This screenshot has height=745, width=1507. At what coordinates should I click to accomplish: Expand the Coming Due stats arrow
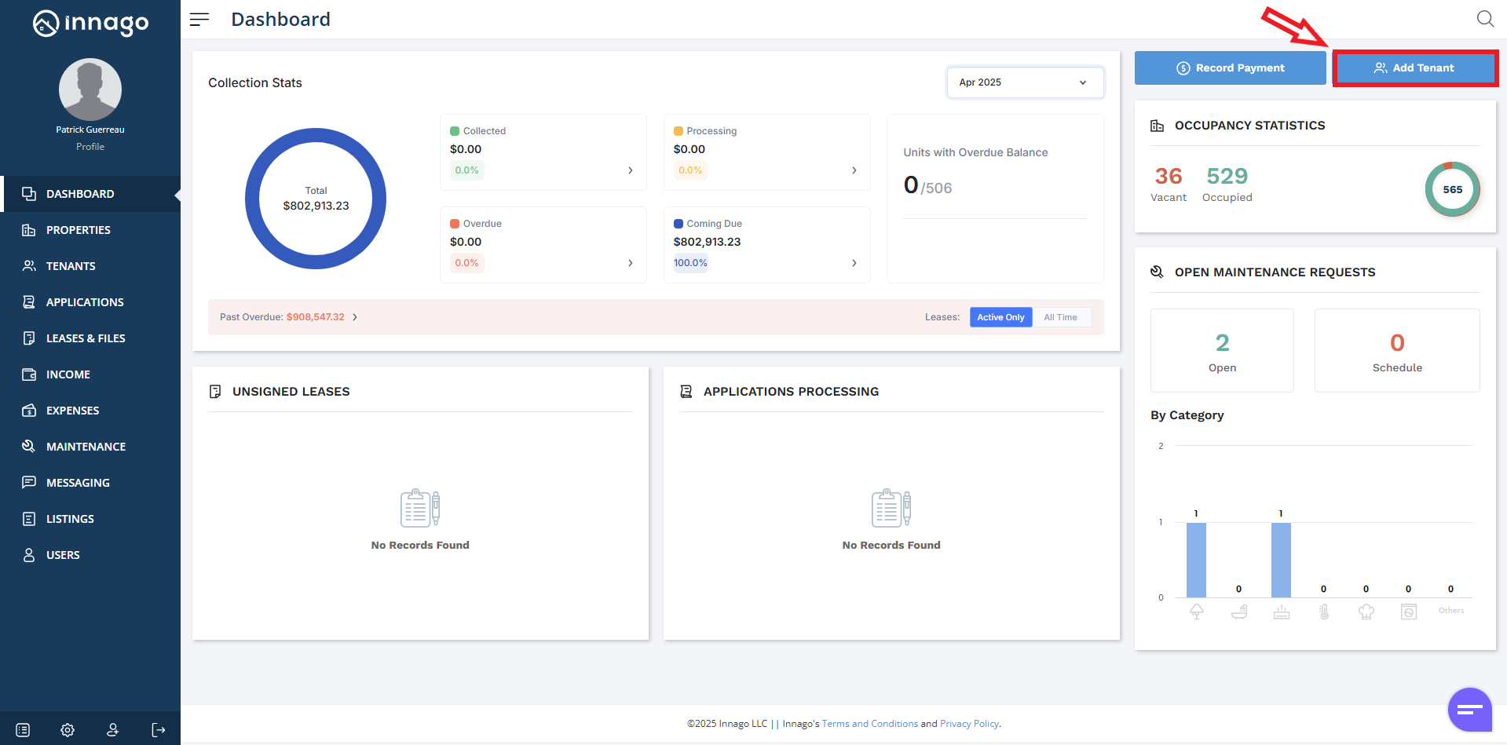(854, 263)
